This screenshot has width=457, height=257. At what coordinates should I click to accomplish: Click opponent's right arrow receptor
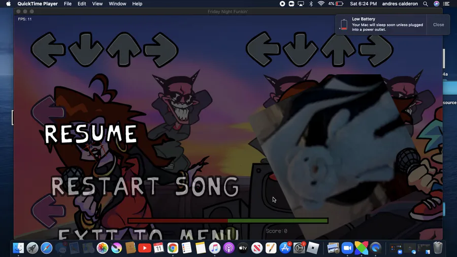tap(161, 50)
